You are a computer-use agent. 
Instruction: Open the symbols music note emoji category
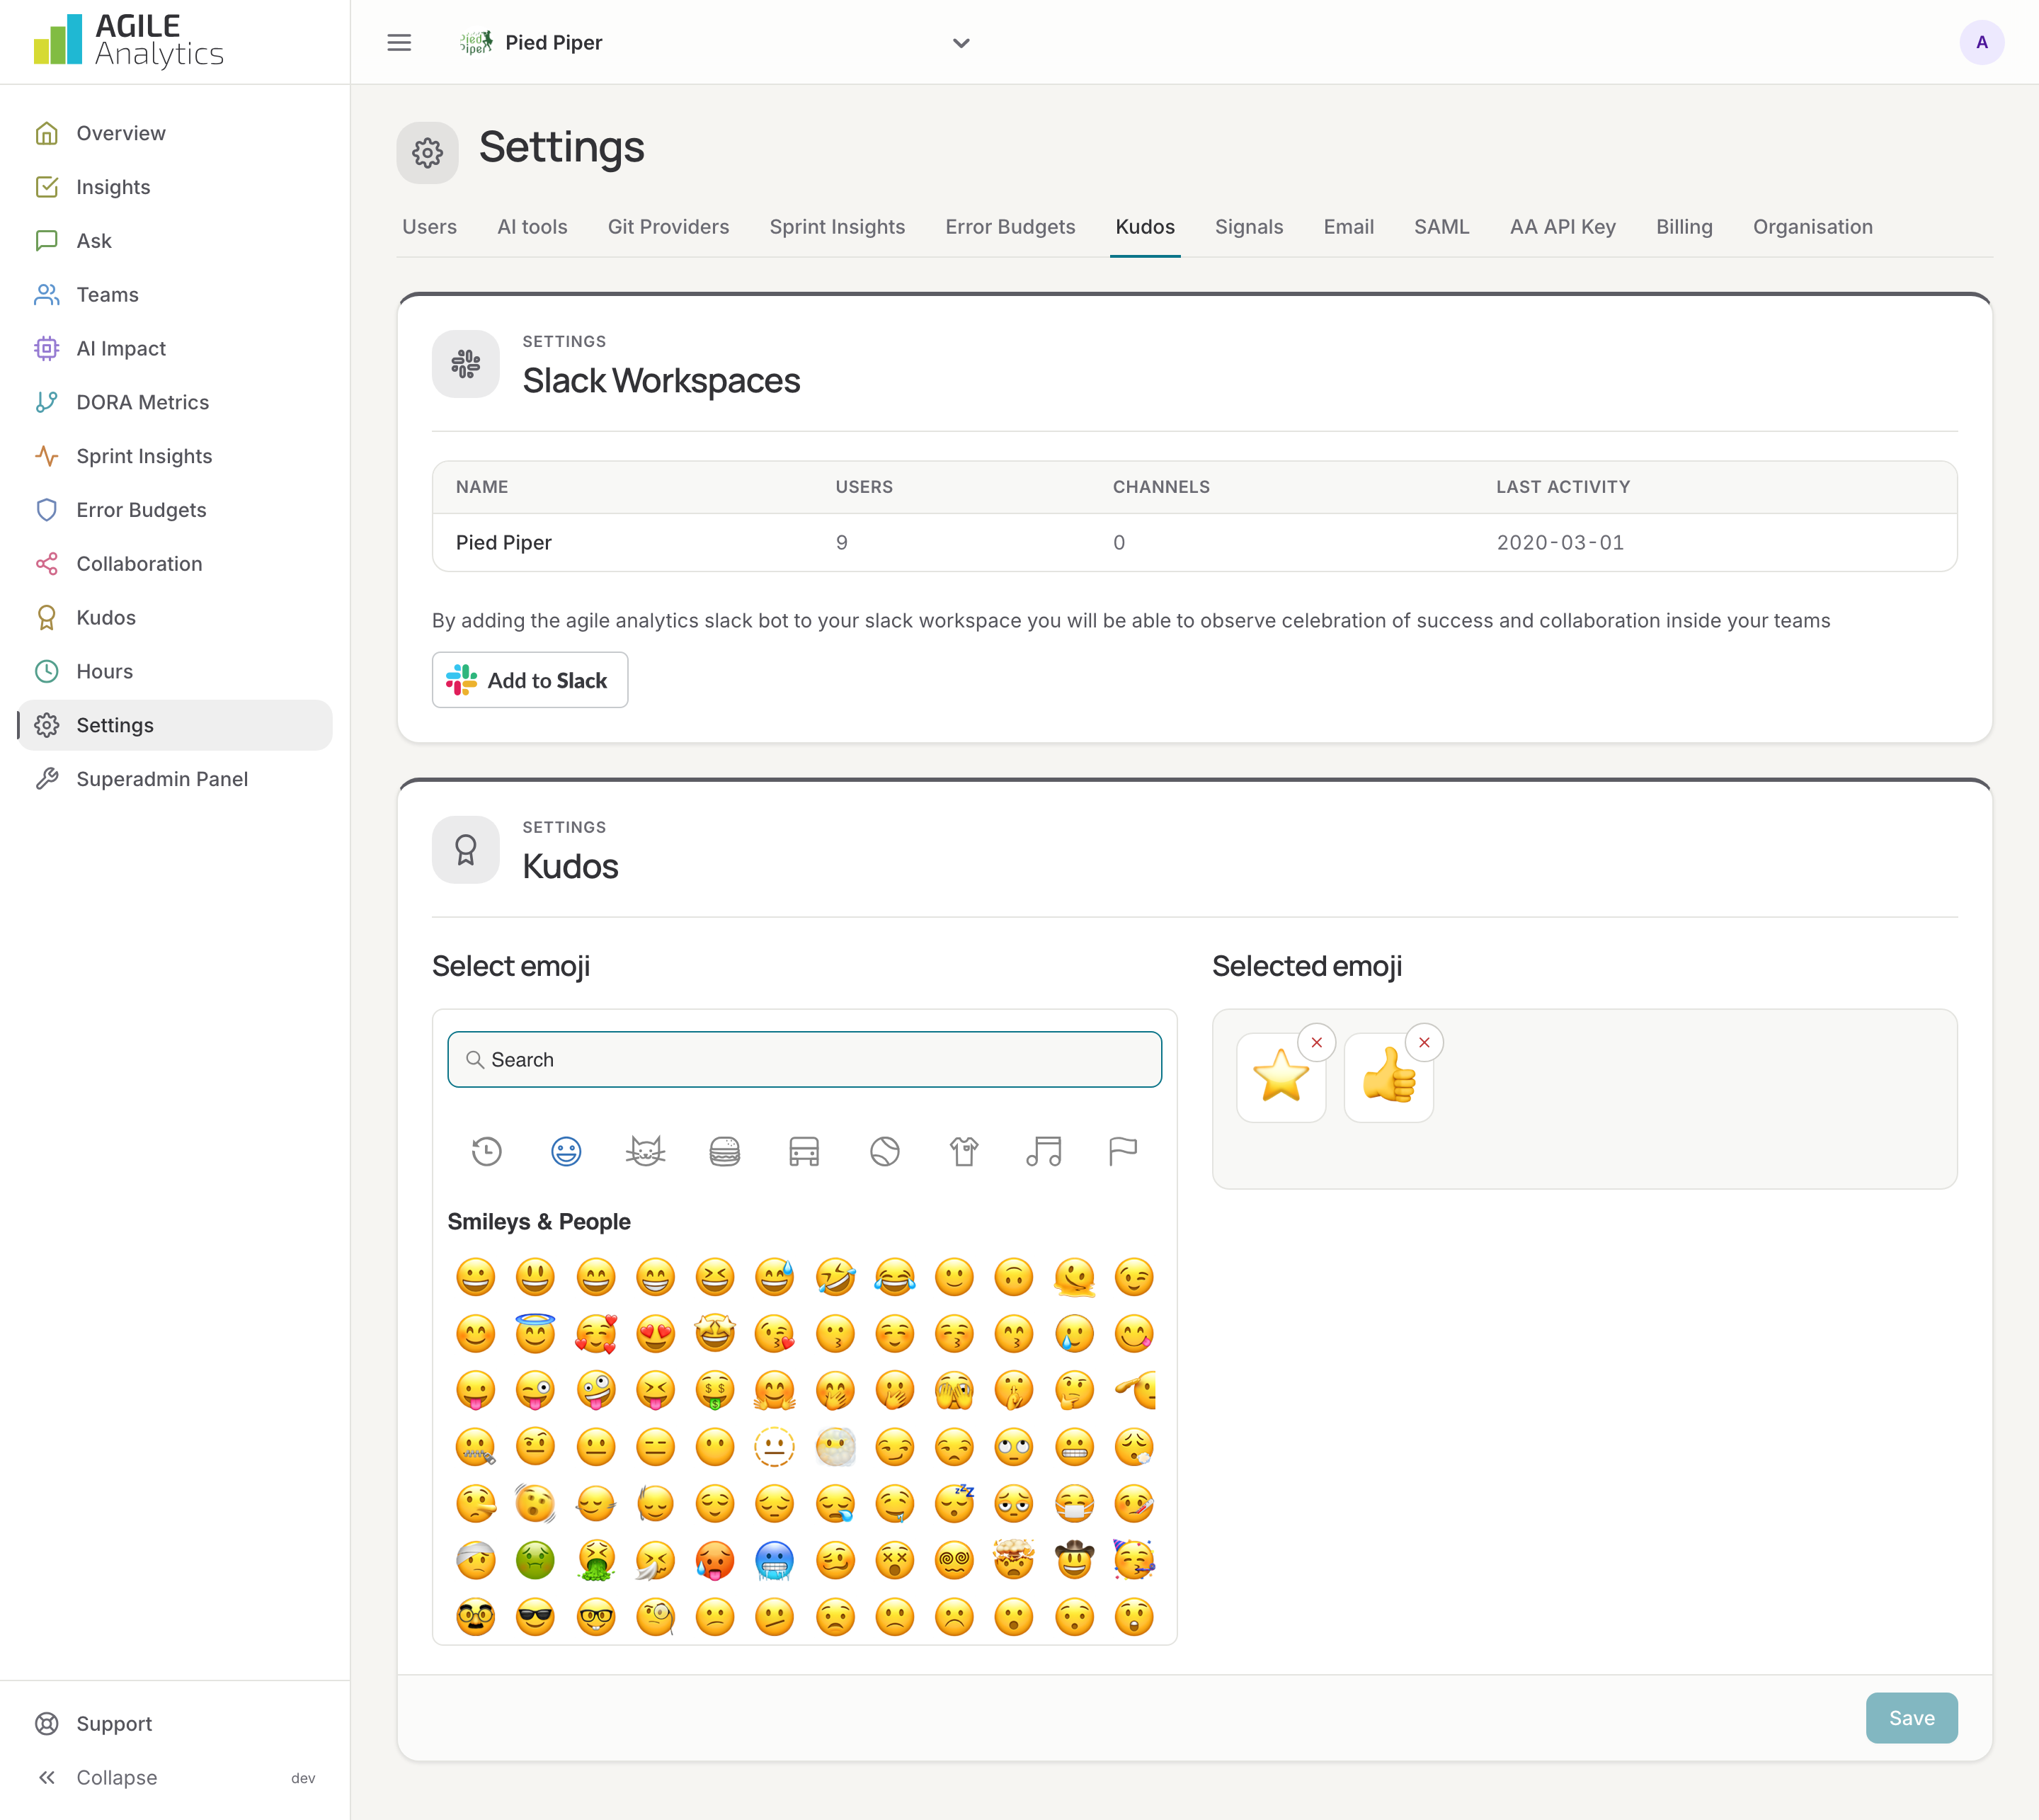pos(1044,1151)
